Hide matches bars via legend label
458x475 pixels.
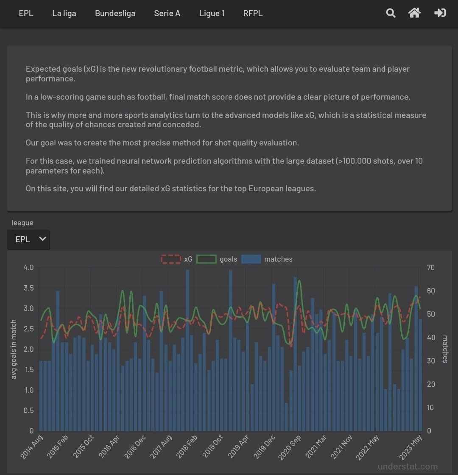pos(278,259)
